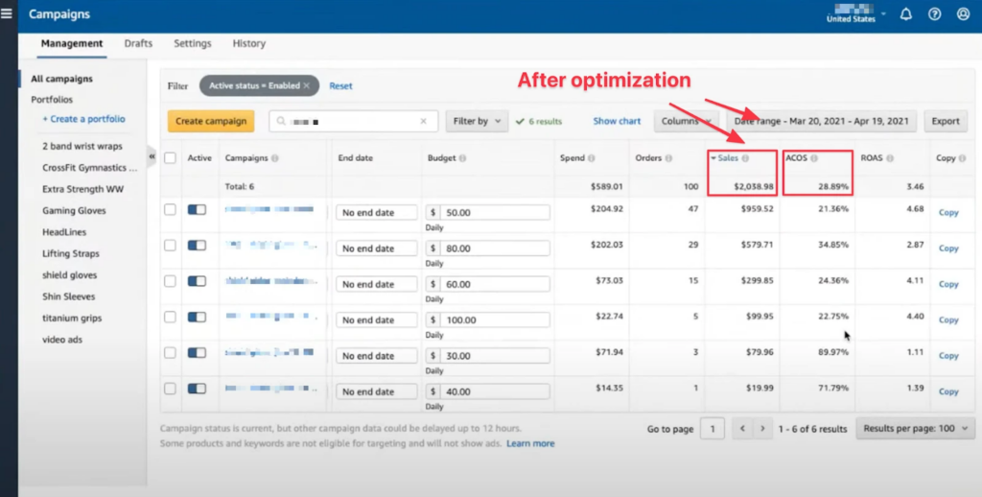Open end date for $19.99 sales campaign

[x=376, y=391]
